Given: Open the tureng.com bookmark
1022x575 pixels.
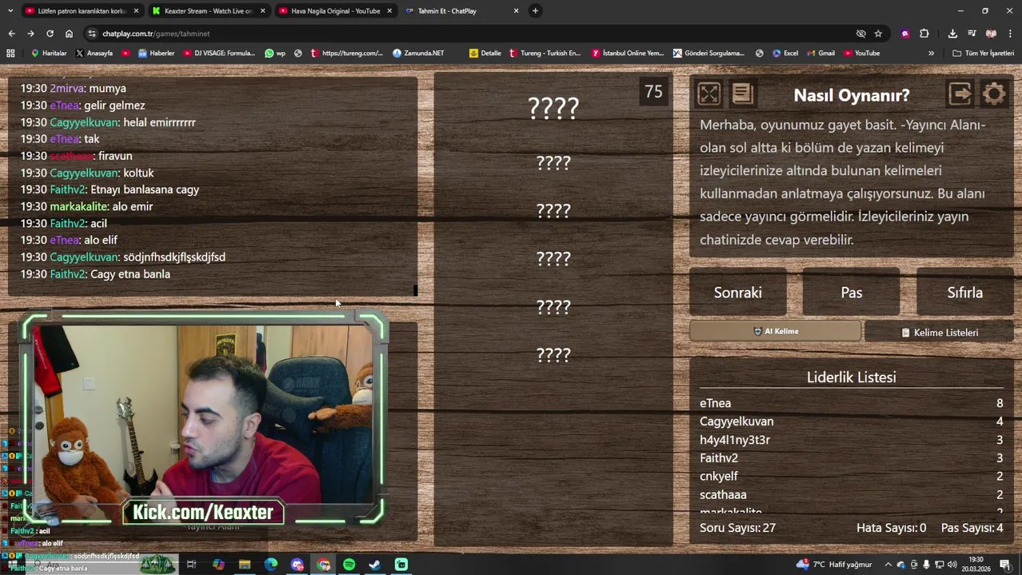Looking at the screenshot, I should (347, 54).
